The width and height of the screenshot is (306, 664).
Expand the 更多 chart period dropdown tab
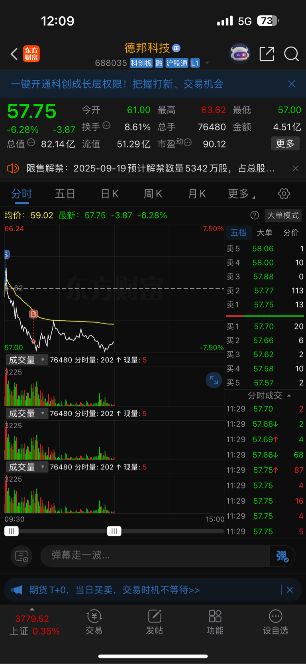241,194
